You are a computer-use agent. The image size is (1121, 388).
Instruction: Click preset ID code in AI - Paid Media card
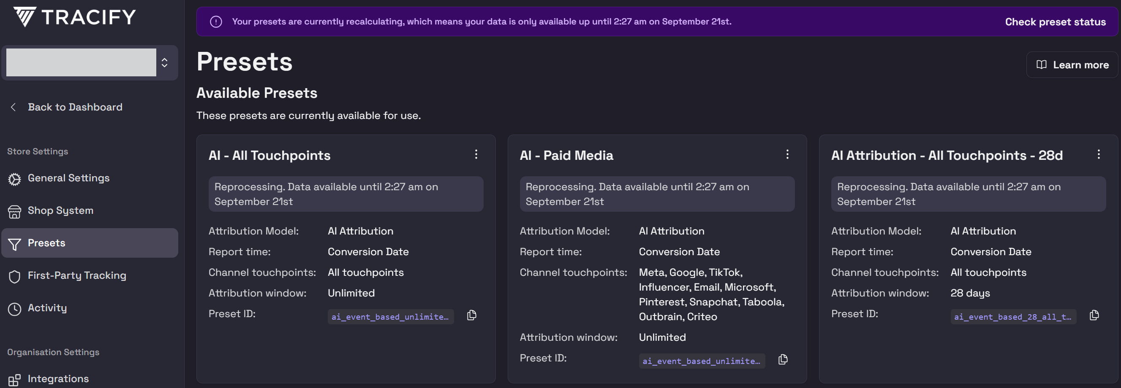702,361
